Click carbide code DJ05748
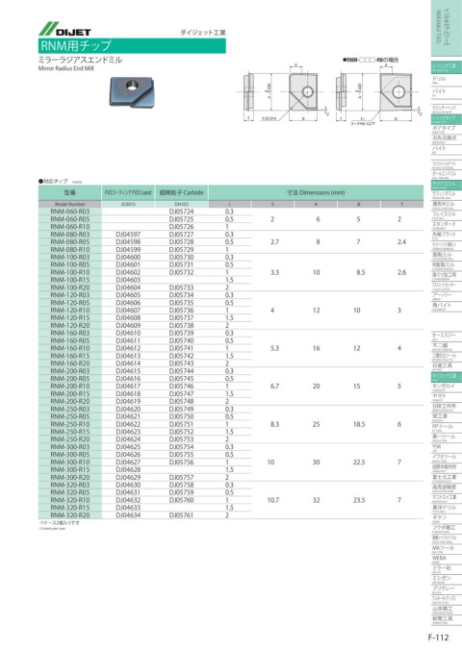Image resolution: width=462 pixels, height=651 pixels. [182, 402]
